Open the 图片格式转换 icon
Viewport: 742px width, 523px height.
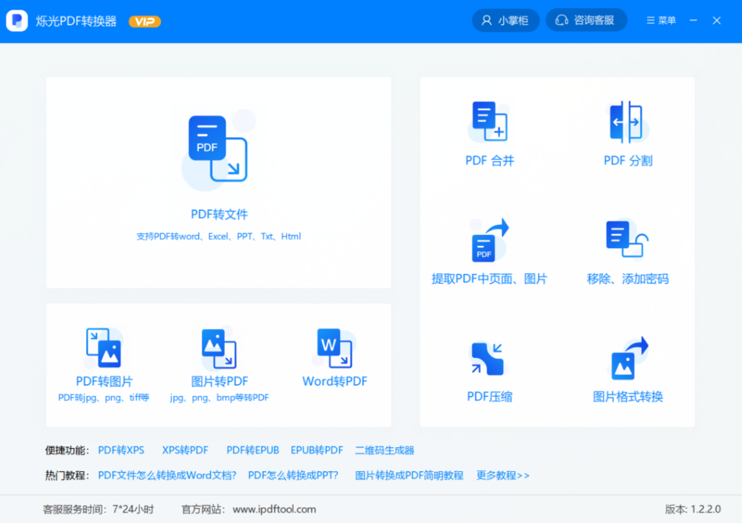[628, 359]
